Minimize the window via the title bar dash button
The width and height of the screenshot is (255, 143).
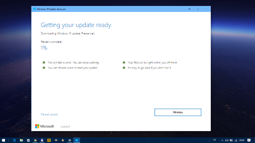(x=189, y=9)
